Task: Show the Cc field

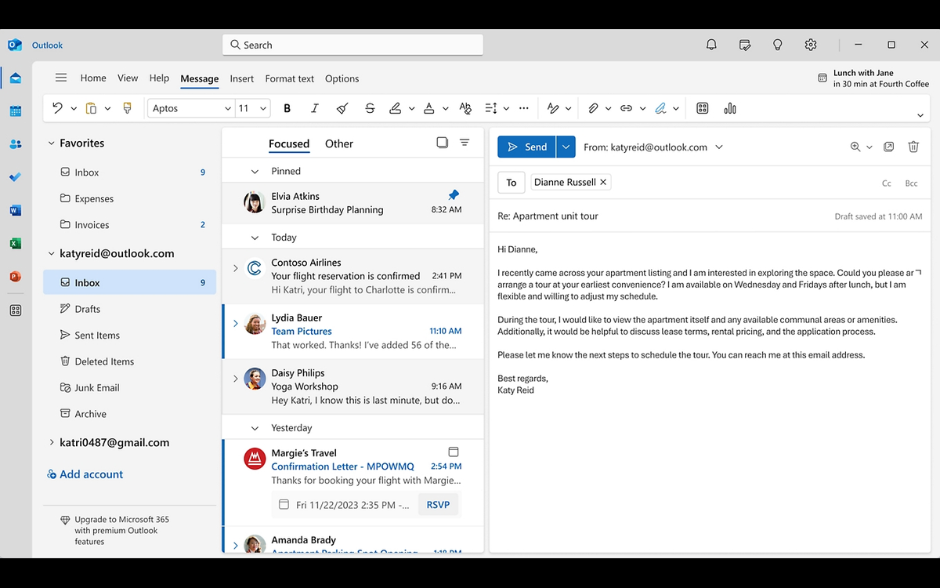Action: (x=887, y=183)
